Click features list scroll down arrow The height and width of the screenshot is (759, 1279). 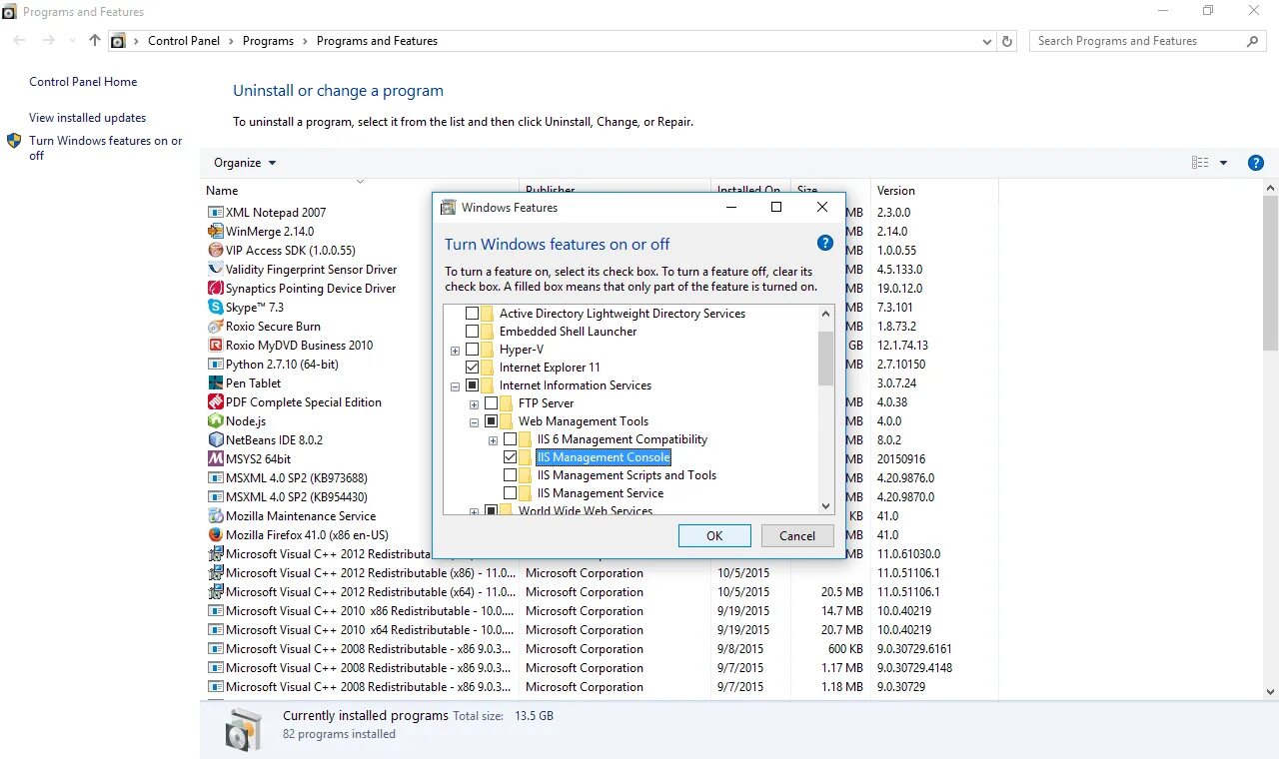pos(825,506)
